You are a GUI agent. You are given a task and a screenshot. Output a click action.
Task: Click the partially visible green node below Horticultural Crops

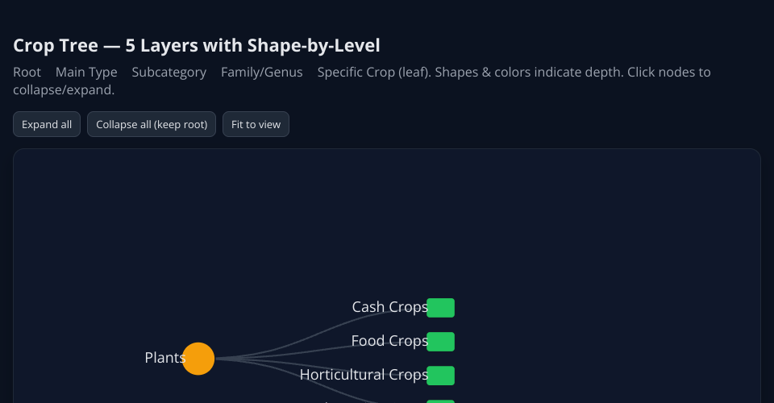(x=441, y=401)
